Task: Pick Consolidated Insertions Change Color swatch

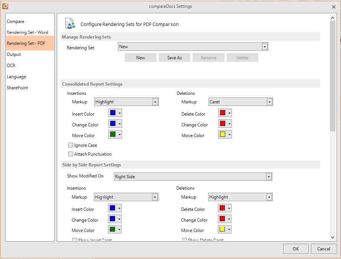Action: [x=115, y=124]
